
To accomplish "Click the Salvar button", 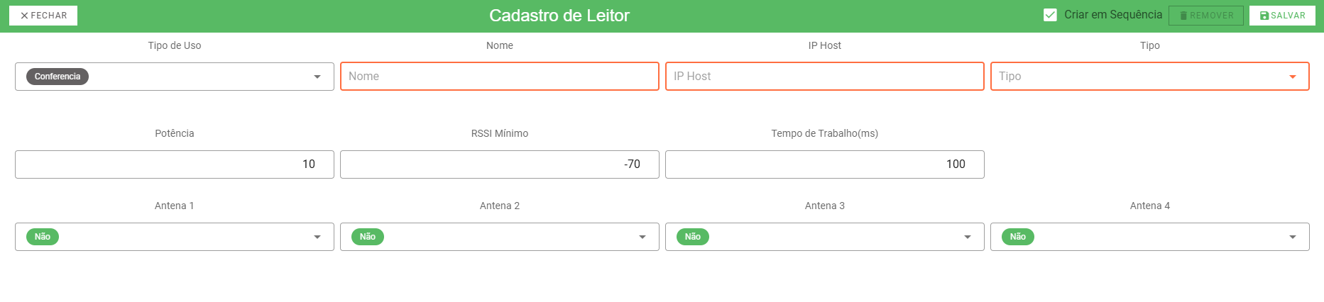I will tap(1282, 16).
